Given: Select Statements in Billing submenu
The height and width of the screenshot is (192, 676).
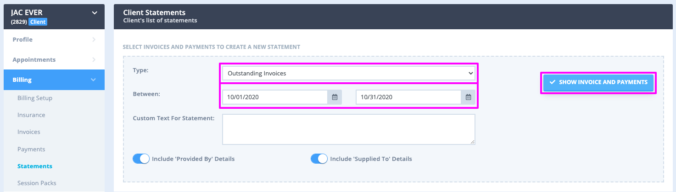Looking at the screenshot, I should 35,166.
